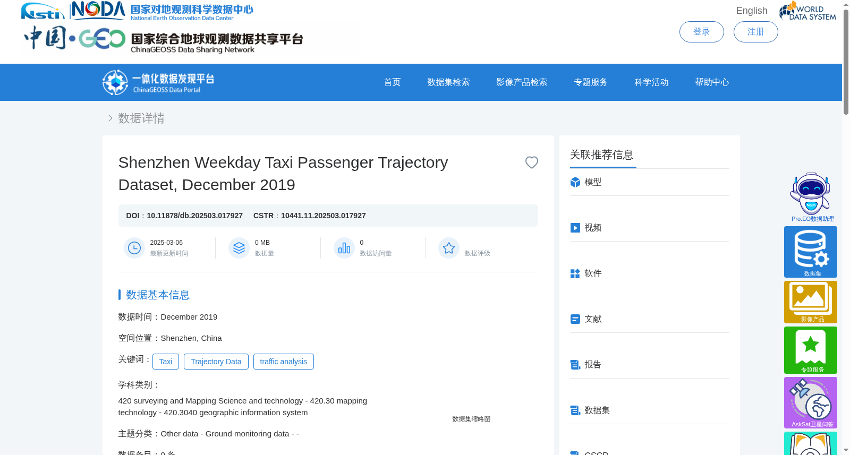This screenshot has width=850, height=455.
Task: Open the blue 数据集 database sidebar tile
Action: (811, 252)
